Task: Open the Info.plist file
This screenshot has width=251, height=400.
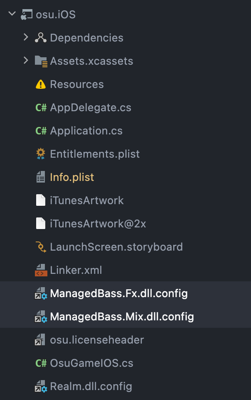Action: point(71,177)
